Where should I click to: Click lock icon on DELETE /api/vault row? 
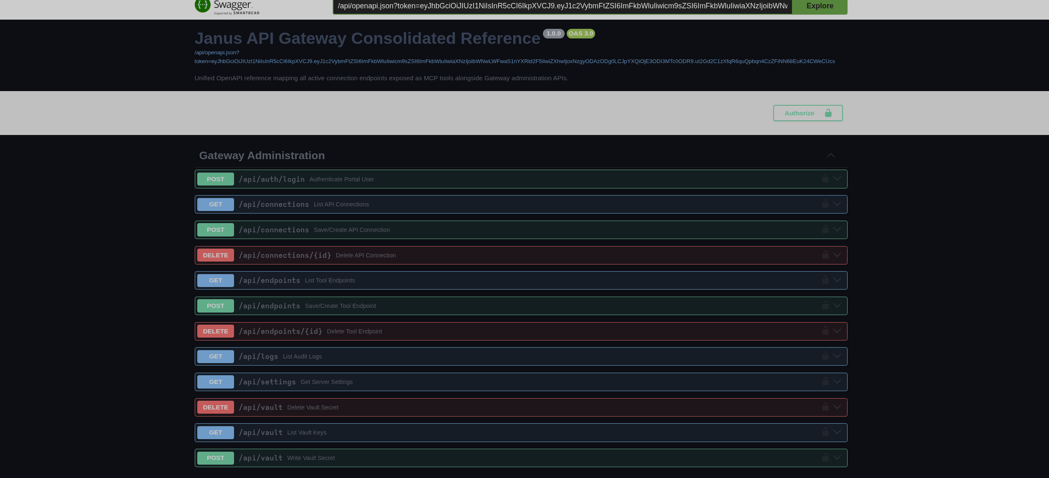click(825, 407)
